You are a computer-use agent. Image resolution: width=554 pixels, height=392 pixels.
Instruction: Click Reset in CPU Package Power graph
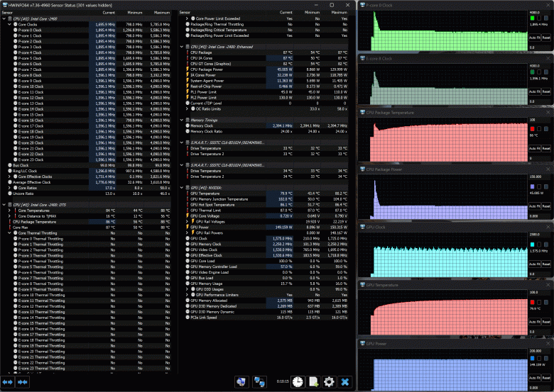pyautogui.click(x=546, y=206)
